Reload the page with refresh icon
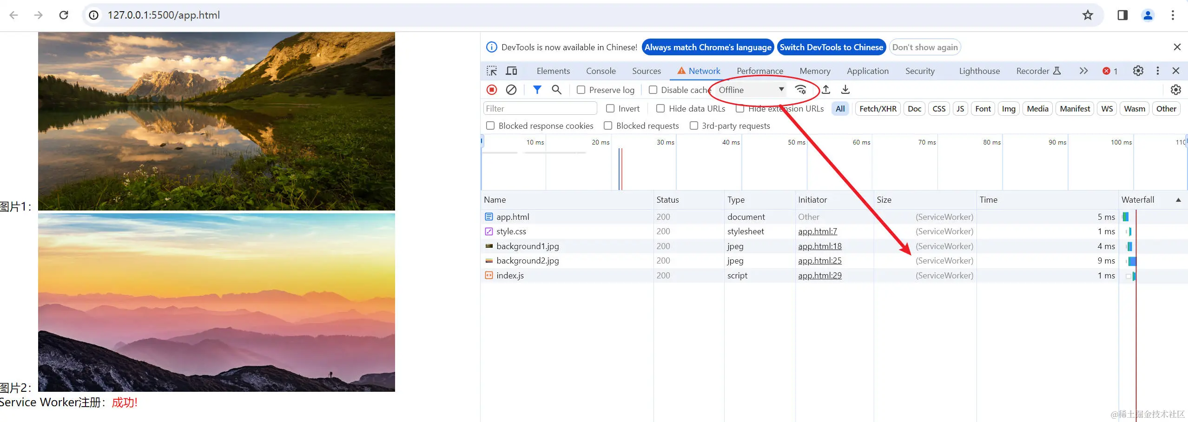 coord(64,15)
